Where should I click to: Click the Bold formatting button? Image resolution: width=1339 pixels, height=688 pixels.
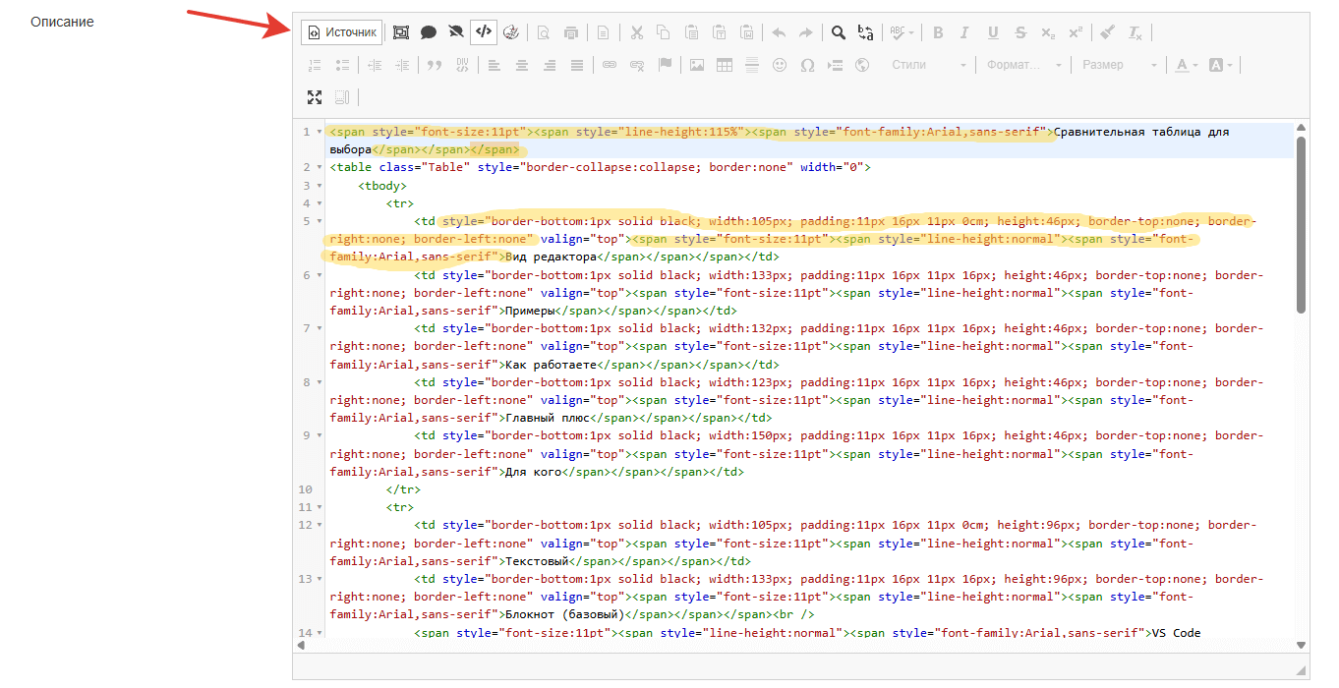coord(938,32)
